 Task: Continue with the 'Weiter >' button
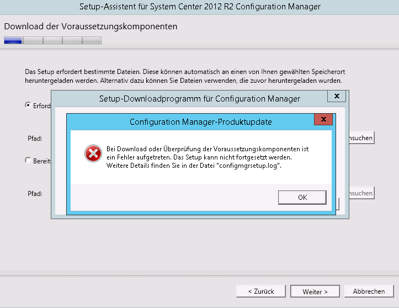(x=315, y=291)
